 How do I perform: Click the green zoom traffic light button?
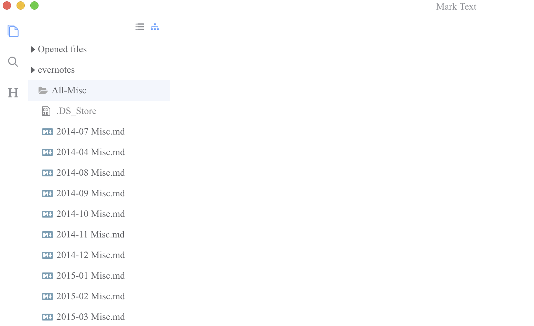[x=34, y=5]
